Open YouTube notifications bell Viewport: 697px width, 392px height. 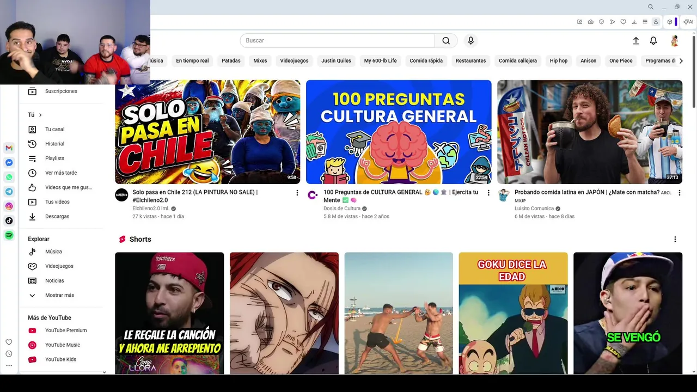tap(653, 40)
